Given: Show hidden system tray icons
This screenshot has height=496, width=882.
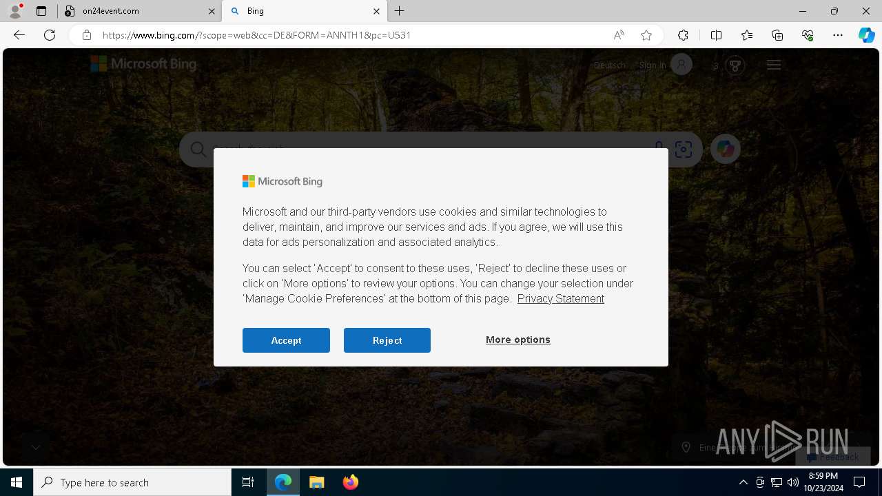Looking at the screenshot, I should (x=743, y=482).
